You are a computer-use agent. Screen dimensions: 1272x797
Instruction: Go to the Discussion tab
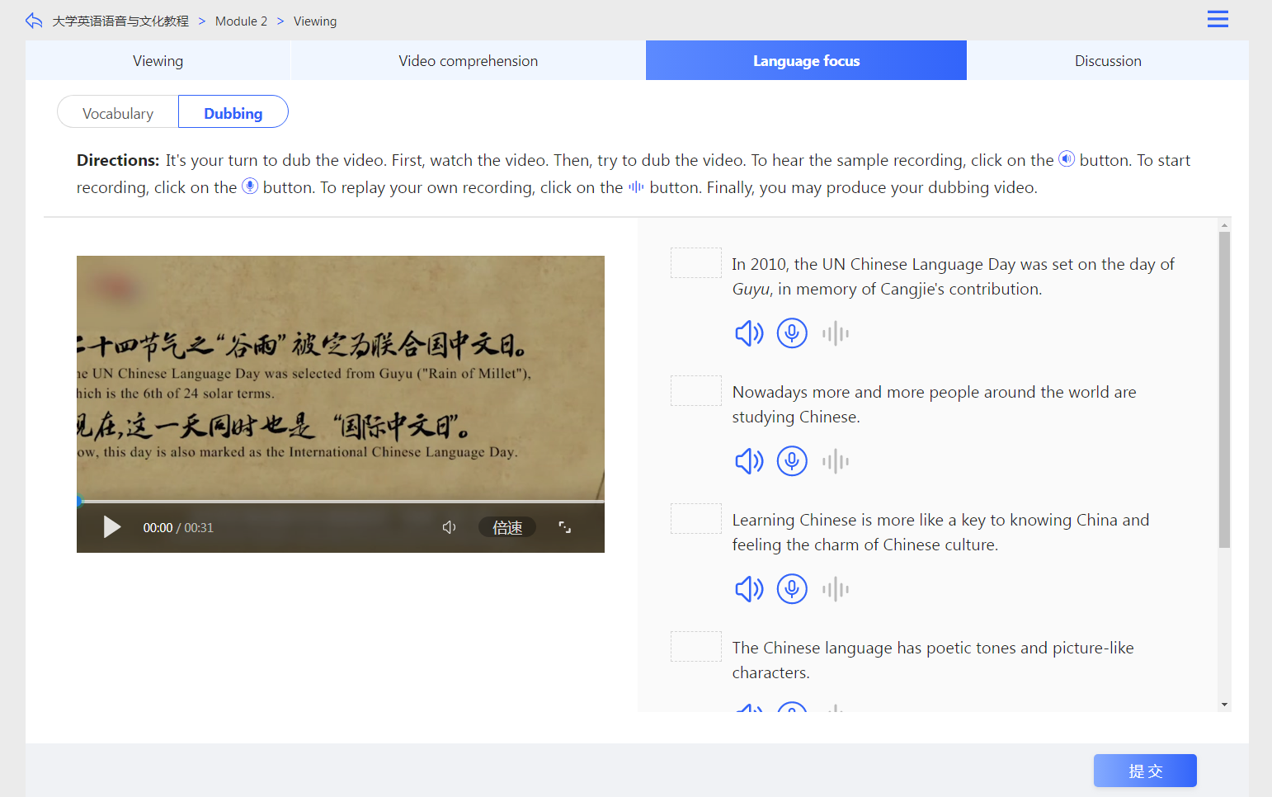[x=1107, y=61]
